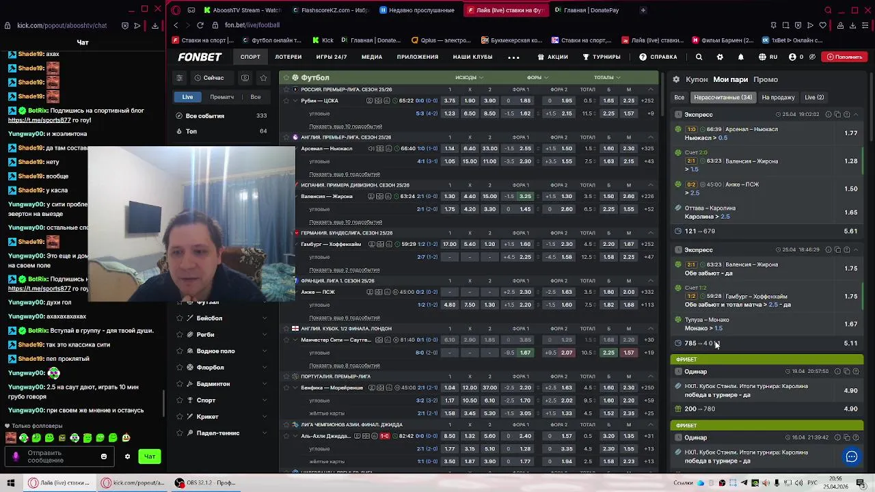Open the Медиа menu item
The height and width of the screenshot is (492, 875).
(x=372, y=57)
